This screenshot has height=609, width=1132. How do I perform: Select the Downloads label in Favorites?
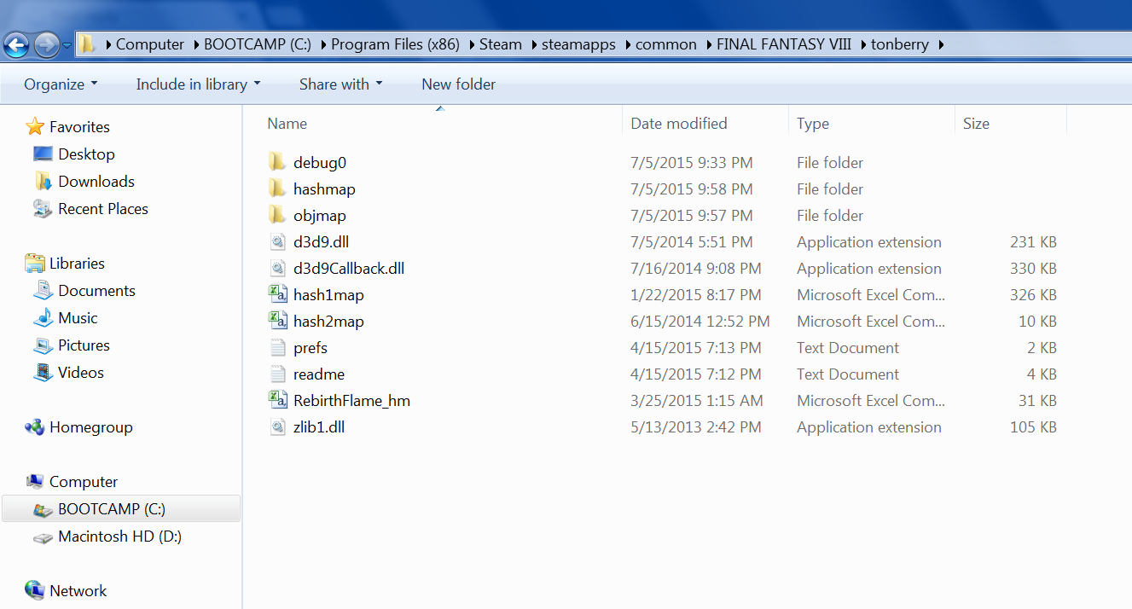(96, 181)
